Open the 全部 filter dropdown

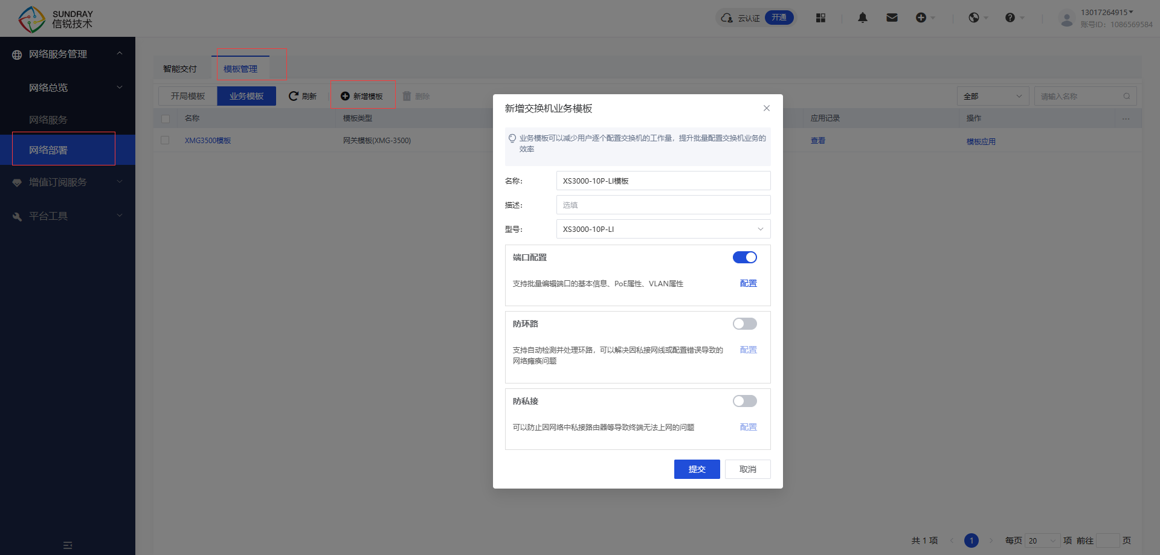point(992,96)
